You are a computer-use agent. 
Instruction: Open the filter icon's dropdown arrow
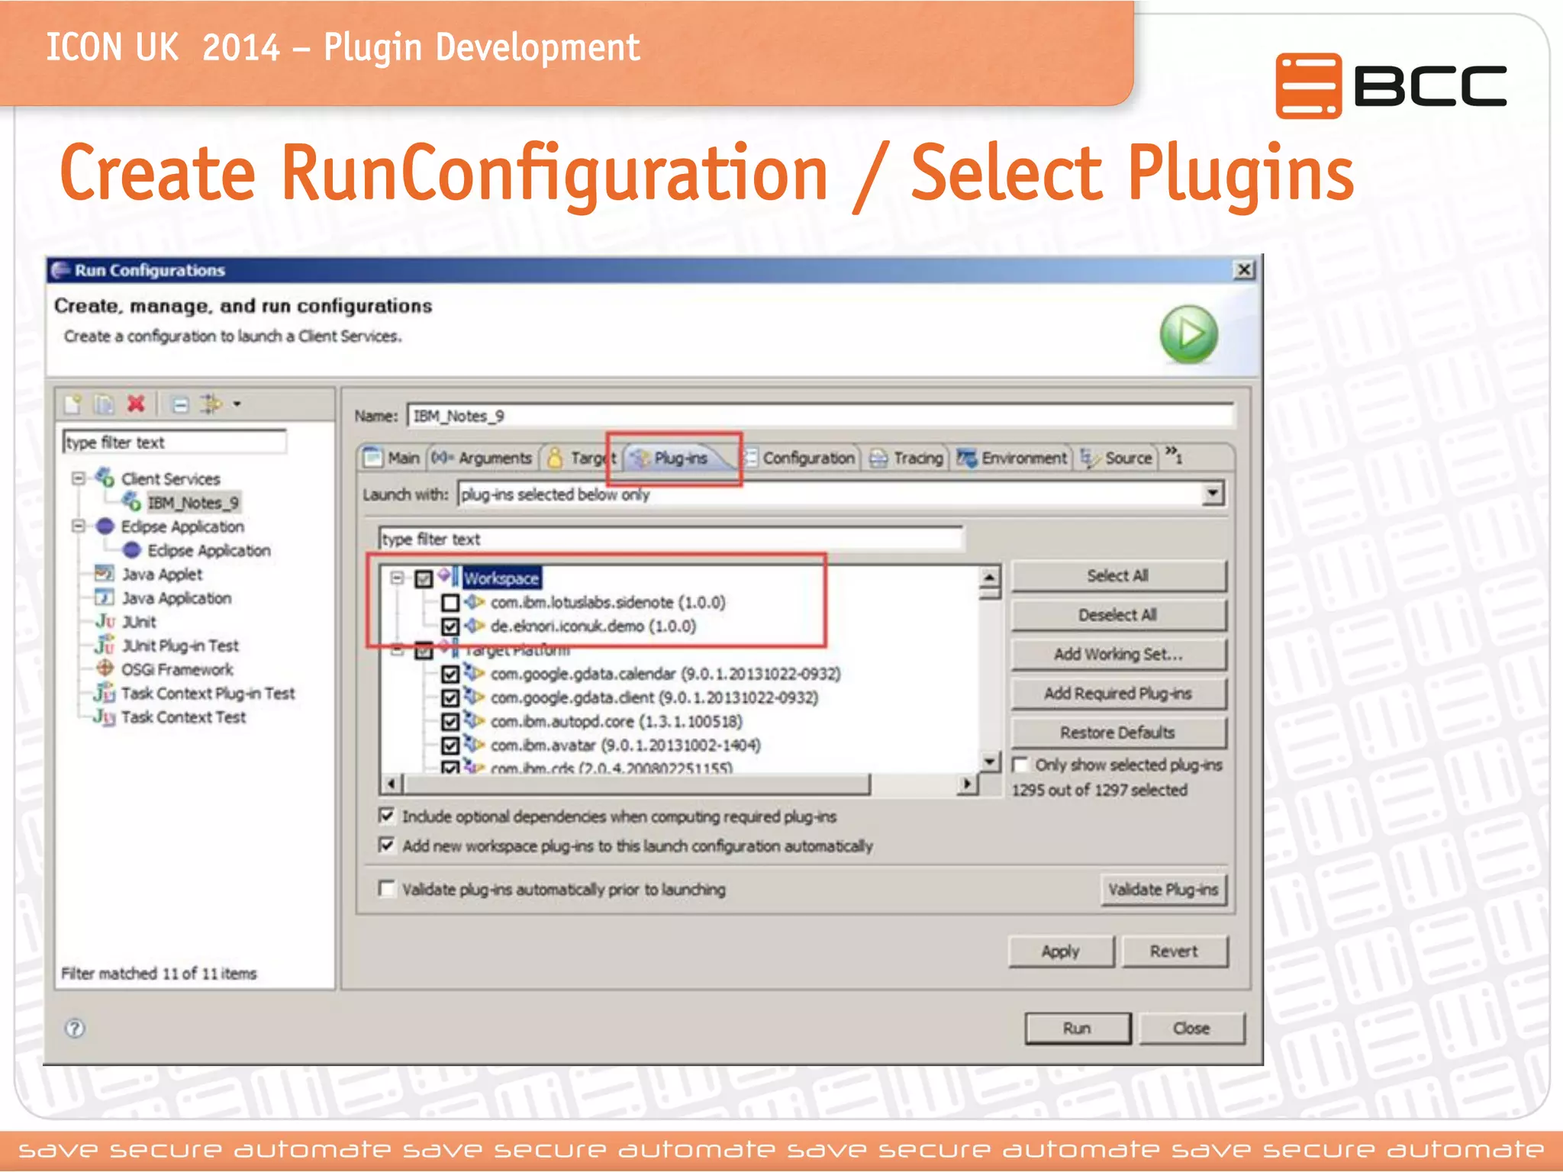(x=237, y=404)
